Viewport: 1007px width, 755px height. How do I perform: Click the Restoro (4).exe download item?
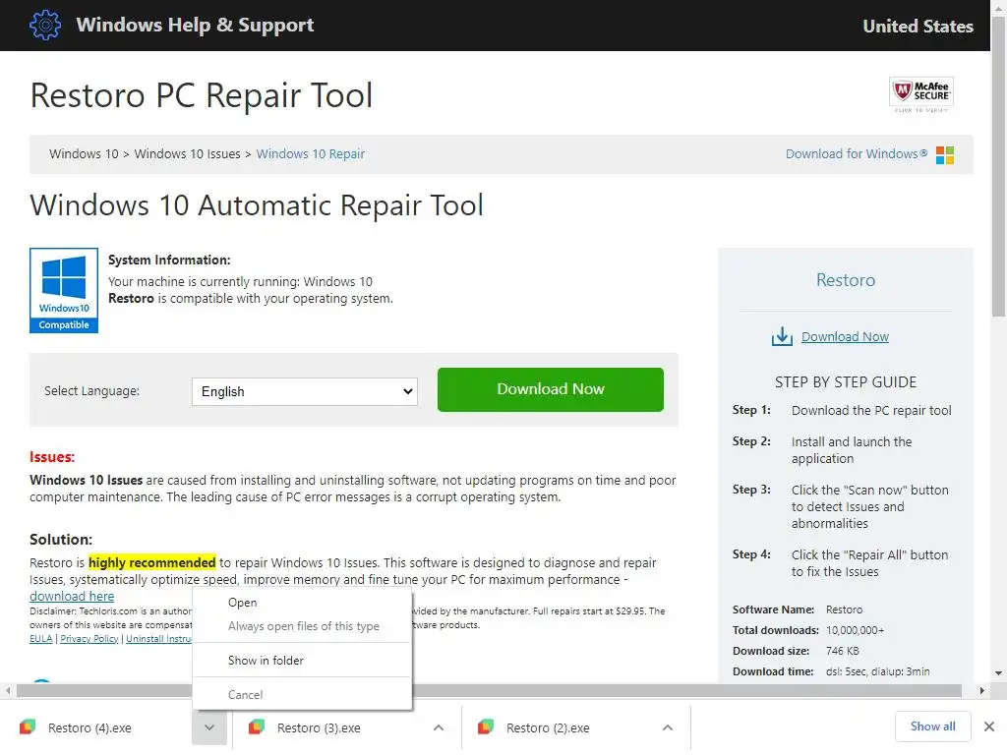tap(96, 727)
